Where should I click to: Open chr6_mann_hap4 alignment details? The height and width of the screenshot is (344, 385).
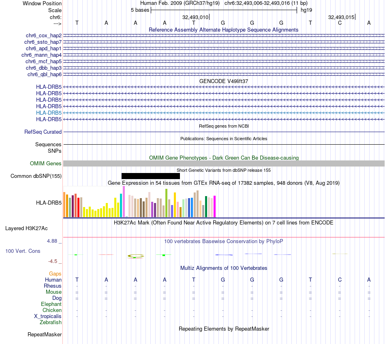[41, 55]
